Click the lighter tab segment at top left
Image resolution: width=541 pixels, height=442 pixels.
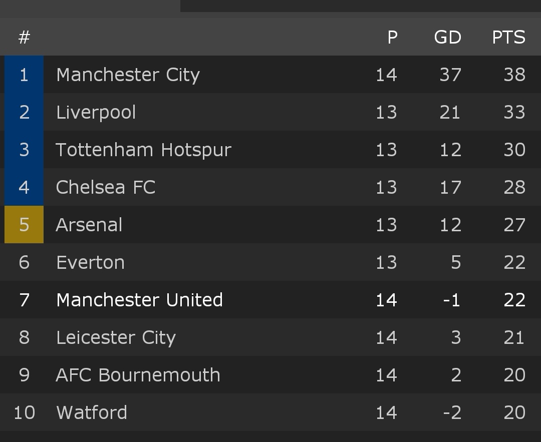click(90, 6)
